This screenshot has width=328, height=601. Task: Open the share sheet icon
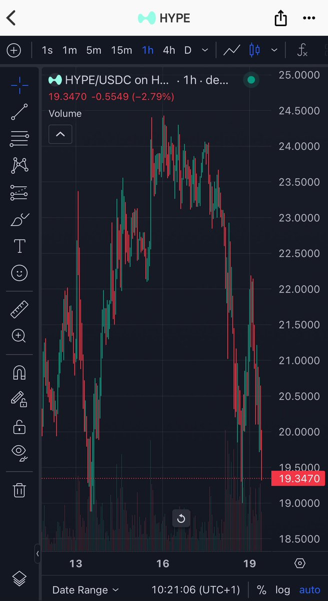point(281,18)
